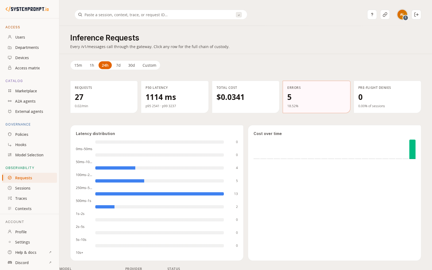The height and width of the screenshot is (270, 432).
Task: Click the Requests checkmark icon
Action: [x=10, y=178]
